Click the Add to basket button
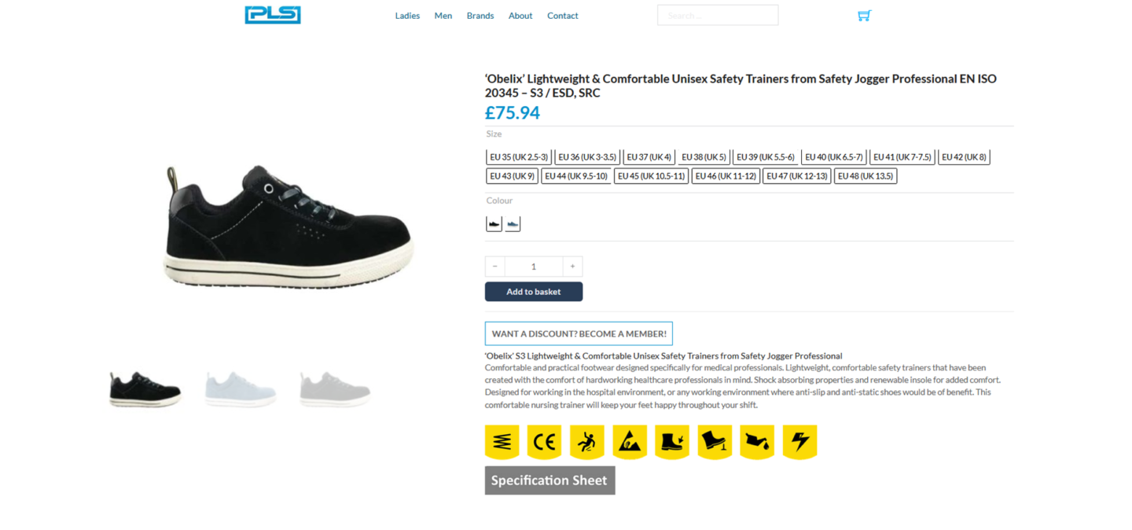This screenshot has width=1132, height=530. click(x=534, y=291)
